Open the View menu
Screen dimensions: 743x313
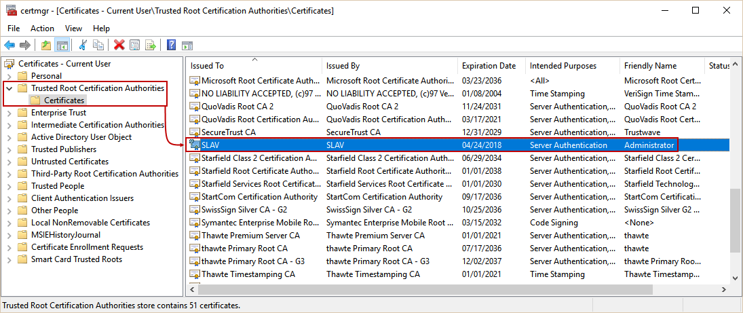(73, 29)
